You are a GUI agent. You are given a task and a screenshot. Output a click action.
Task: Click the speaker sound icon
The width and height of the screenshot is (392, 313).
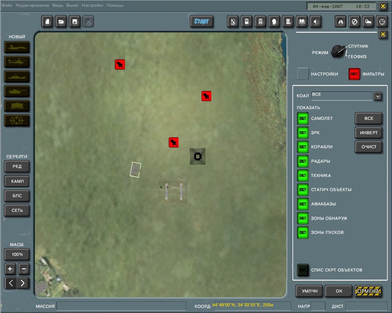(316, 22)
